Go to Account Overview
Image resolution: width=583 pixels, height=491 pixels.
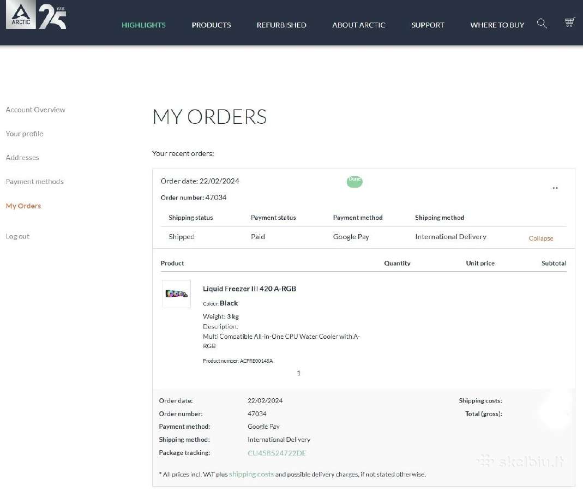point(35,110)
